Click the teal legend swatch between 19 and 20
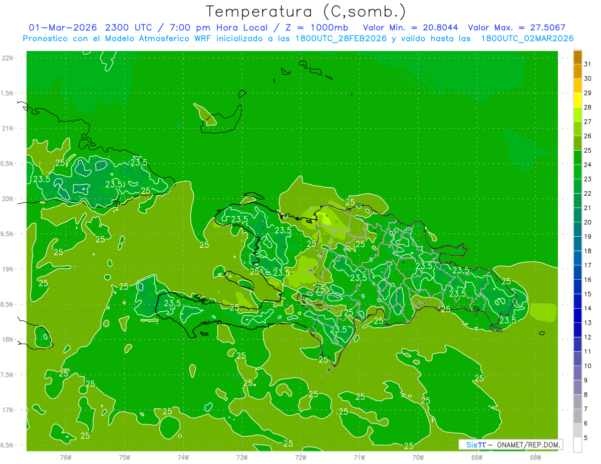The width and height of the screenshot is (601, 464). pos(577,229)
